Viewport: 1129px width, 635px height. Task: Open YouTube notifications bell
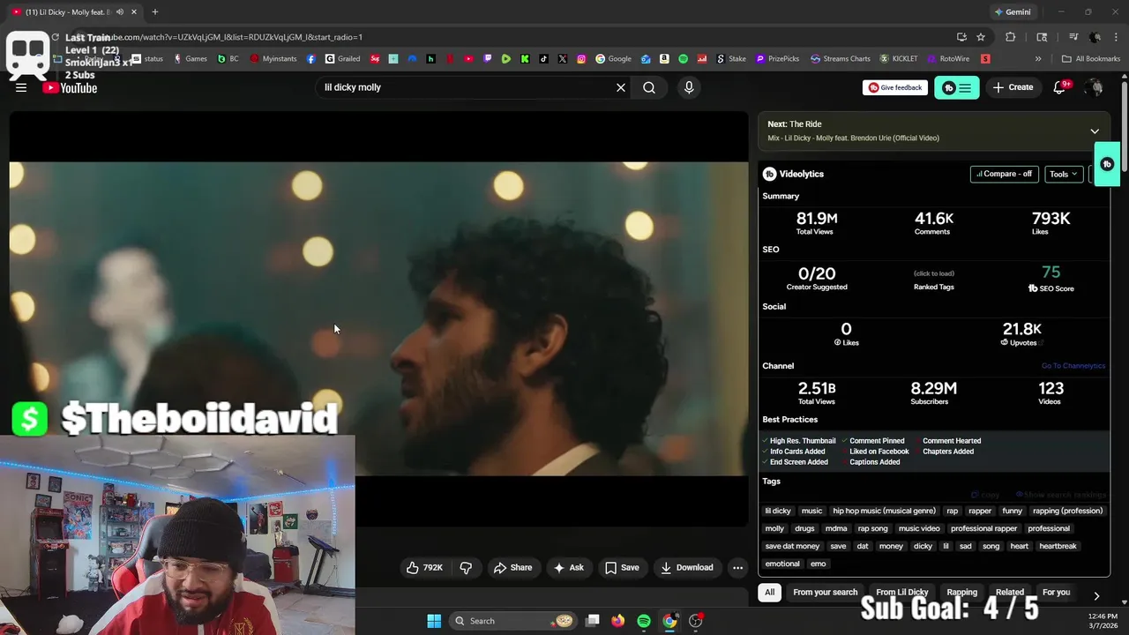click(x=1060, y=87)
